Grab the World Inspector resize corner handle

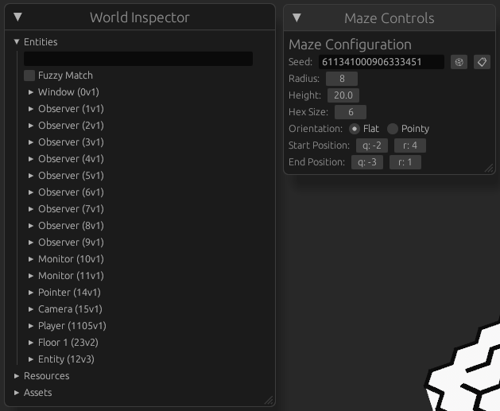point(269,401)
